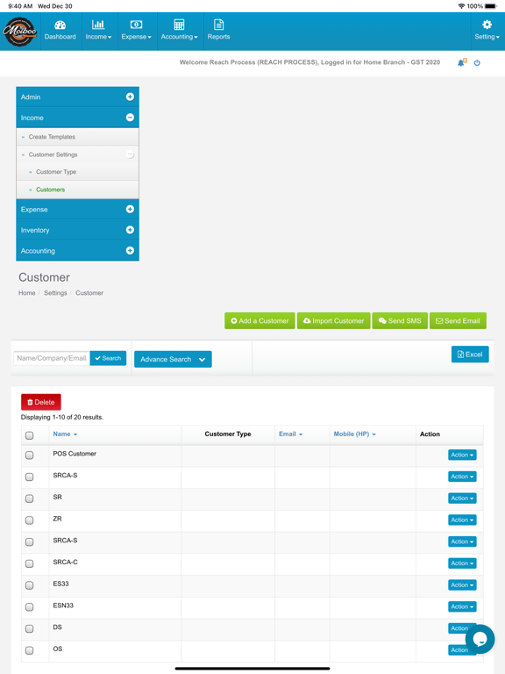Toggle the select-all header checkbox

pyautogui.click(x=29, y=435)
